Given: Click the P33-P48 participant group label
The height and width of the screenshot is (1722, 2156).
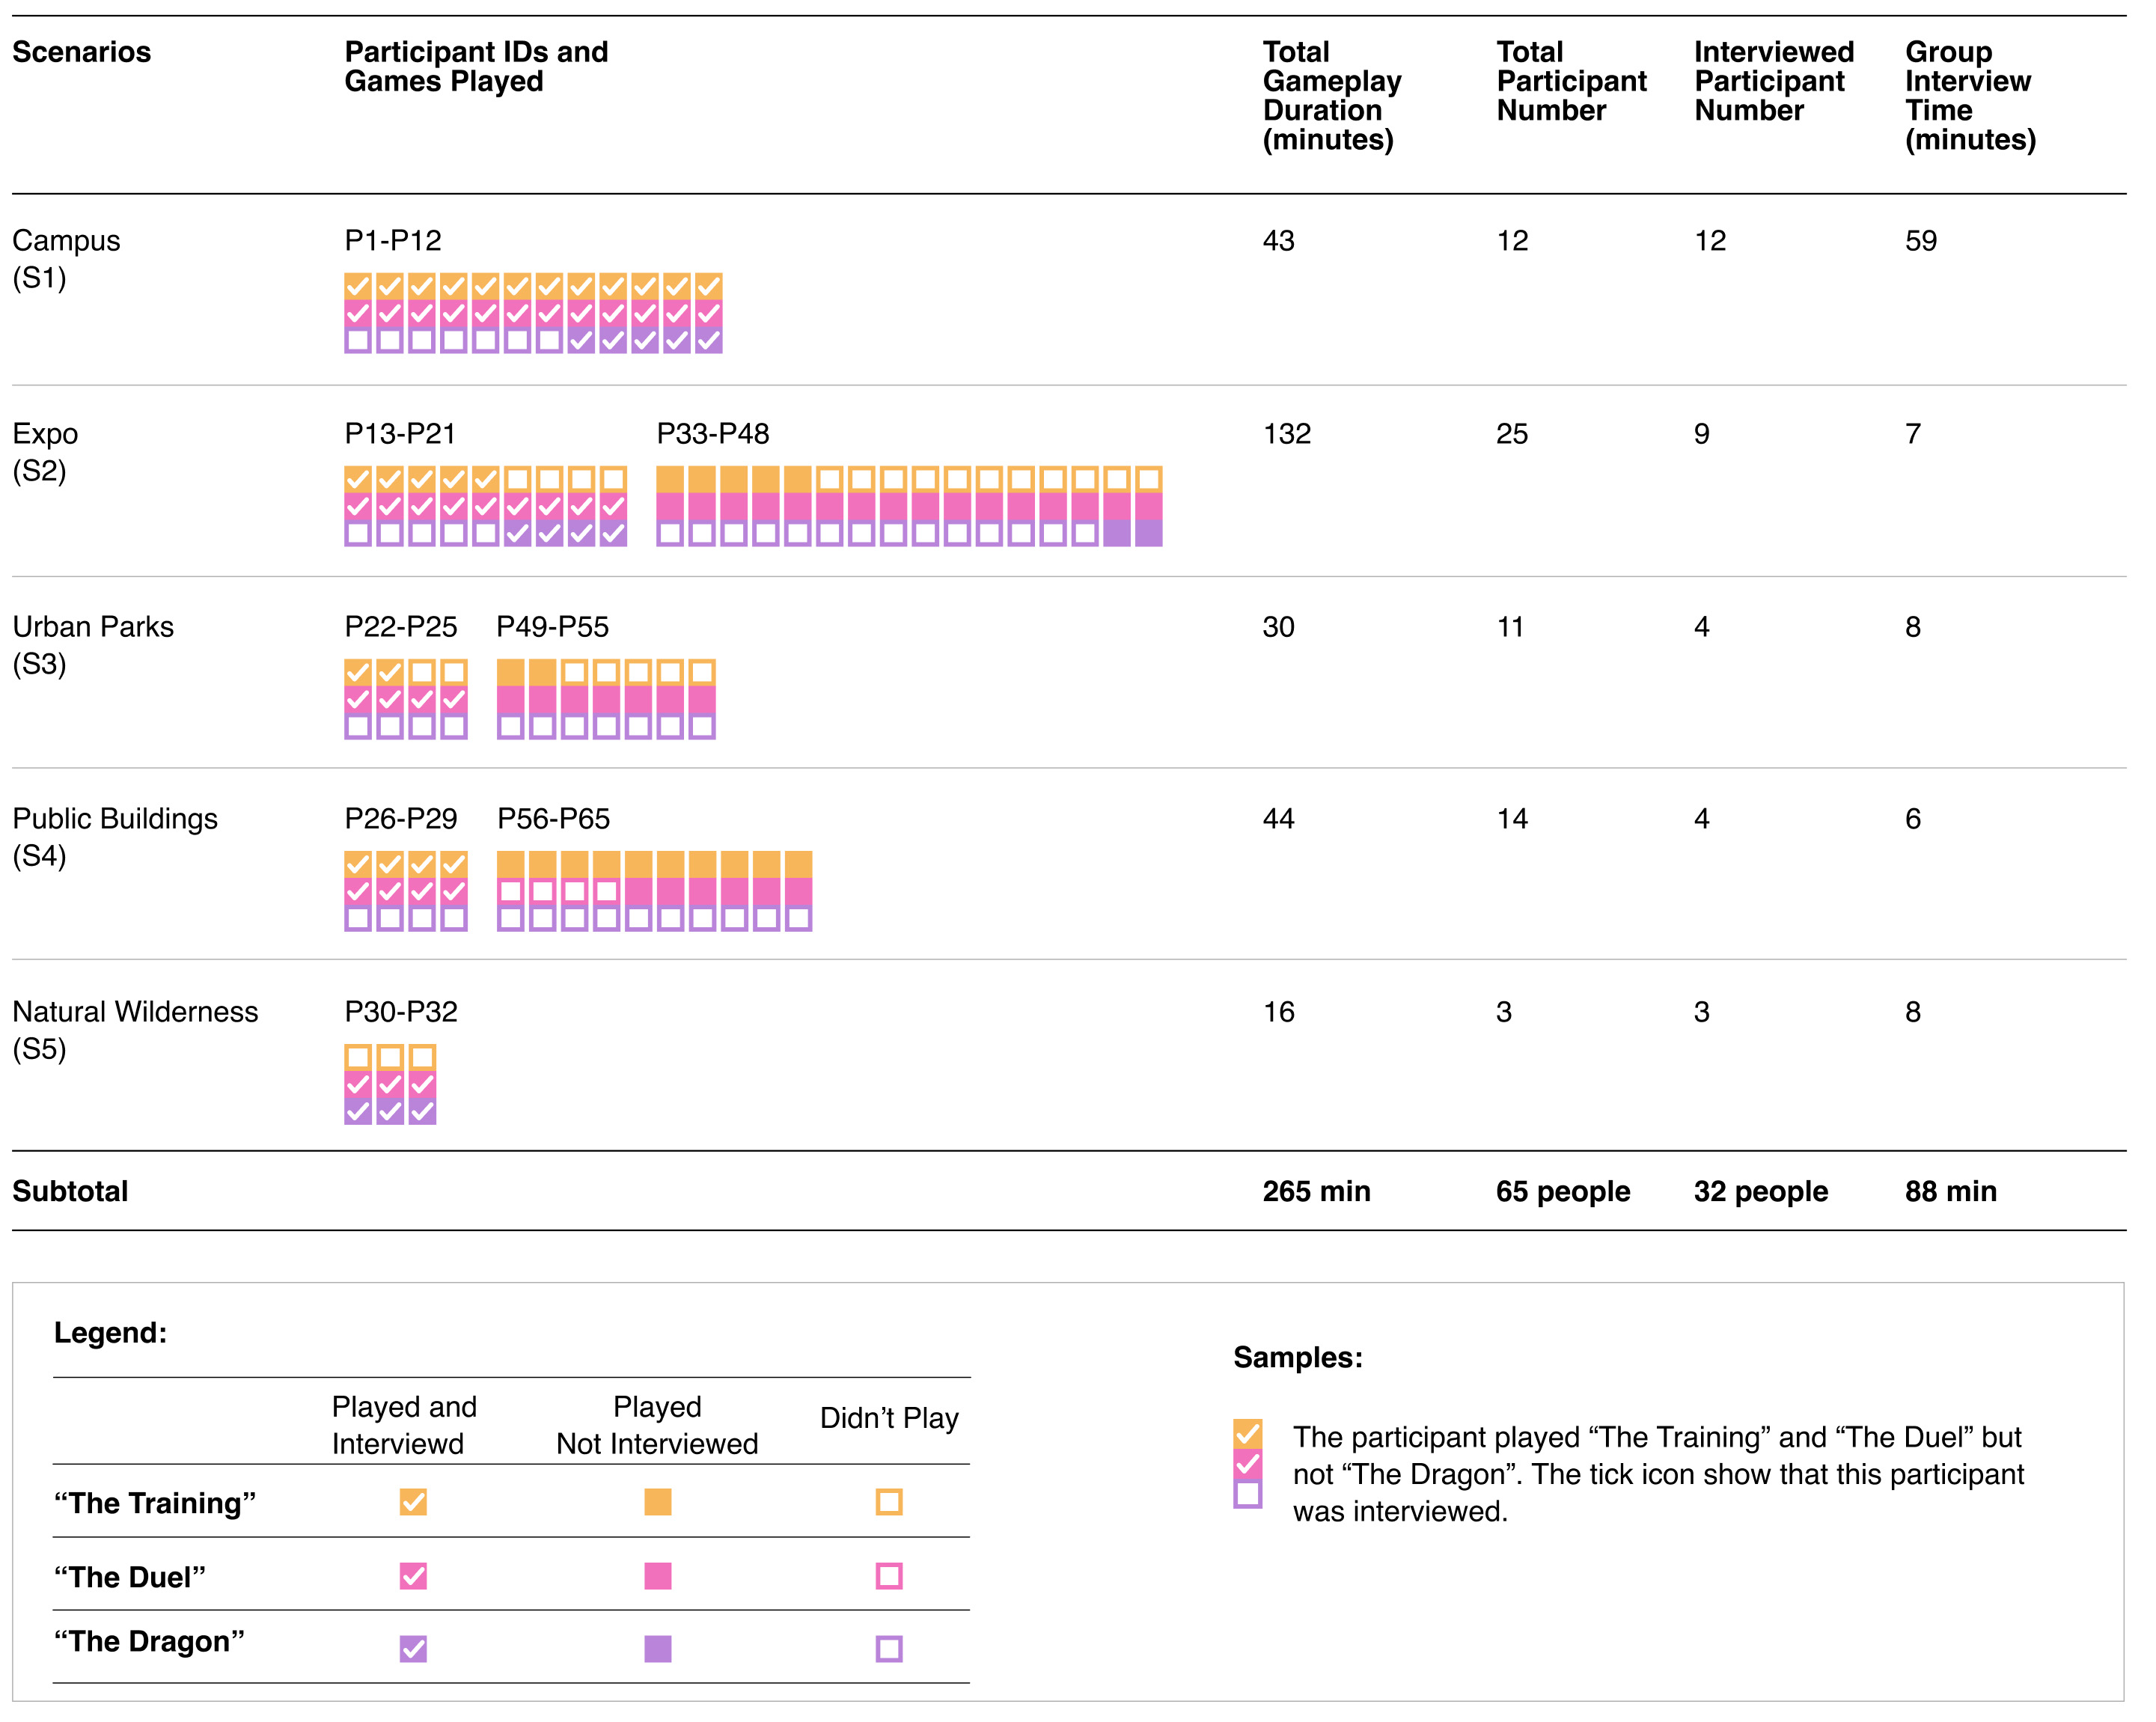Looking at the screenshot, I should [x=712, y=433].
